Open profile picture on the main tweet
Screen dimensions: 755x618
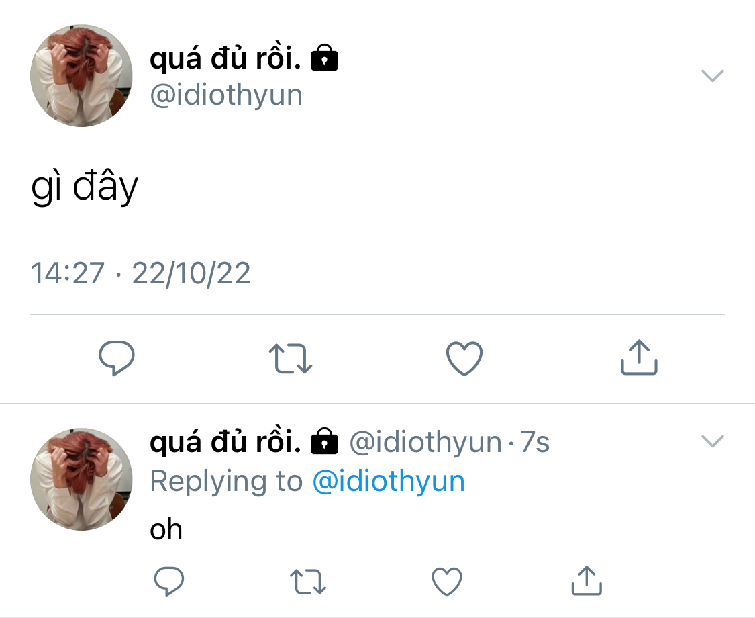[x=82, y=76]
